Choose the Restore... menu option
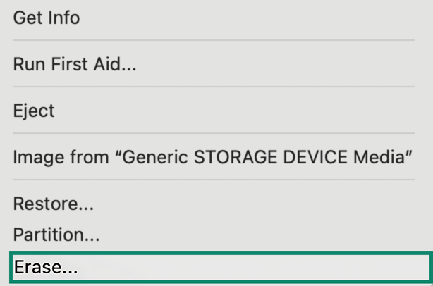 pos(54,204)
